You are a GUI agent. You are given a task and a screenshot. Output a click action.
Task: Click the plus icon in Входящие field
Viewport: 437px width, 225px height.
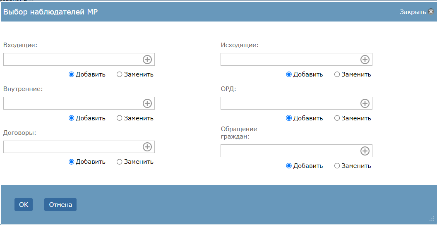(x=147, y=60)
